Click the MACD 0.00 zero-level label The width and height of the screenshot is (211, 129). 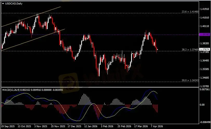point(202,105)
